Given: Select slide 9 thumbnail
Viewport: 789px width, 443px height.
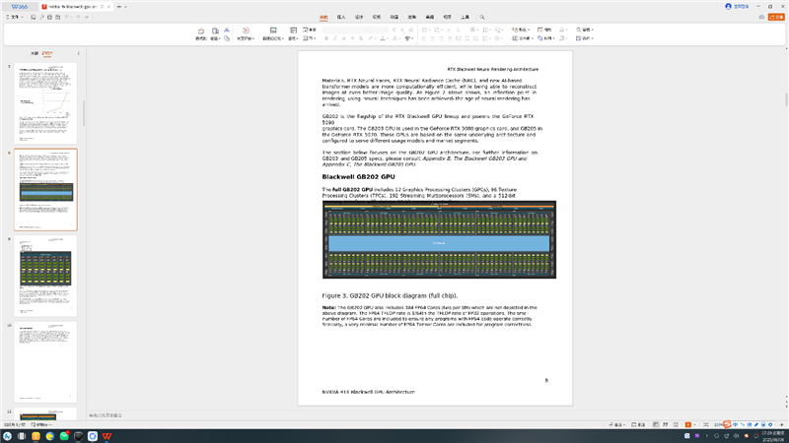Looking at the screenshot, I should click(x=45, y=276).
